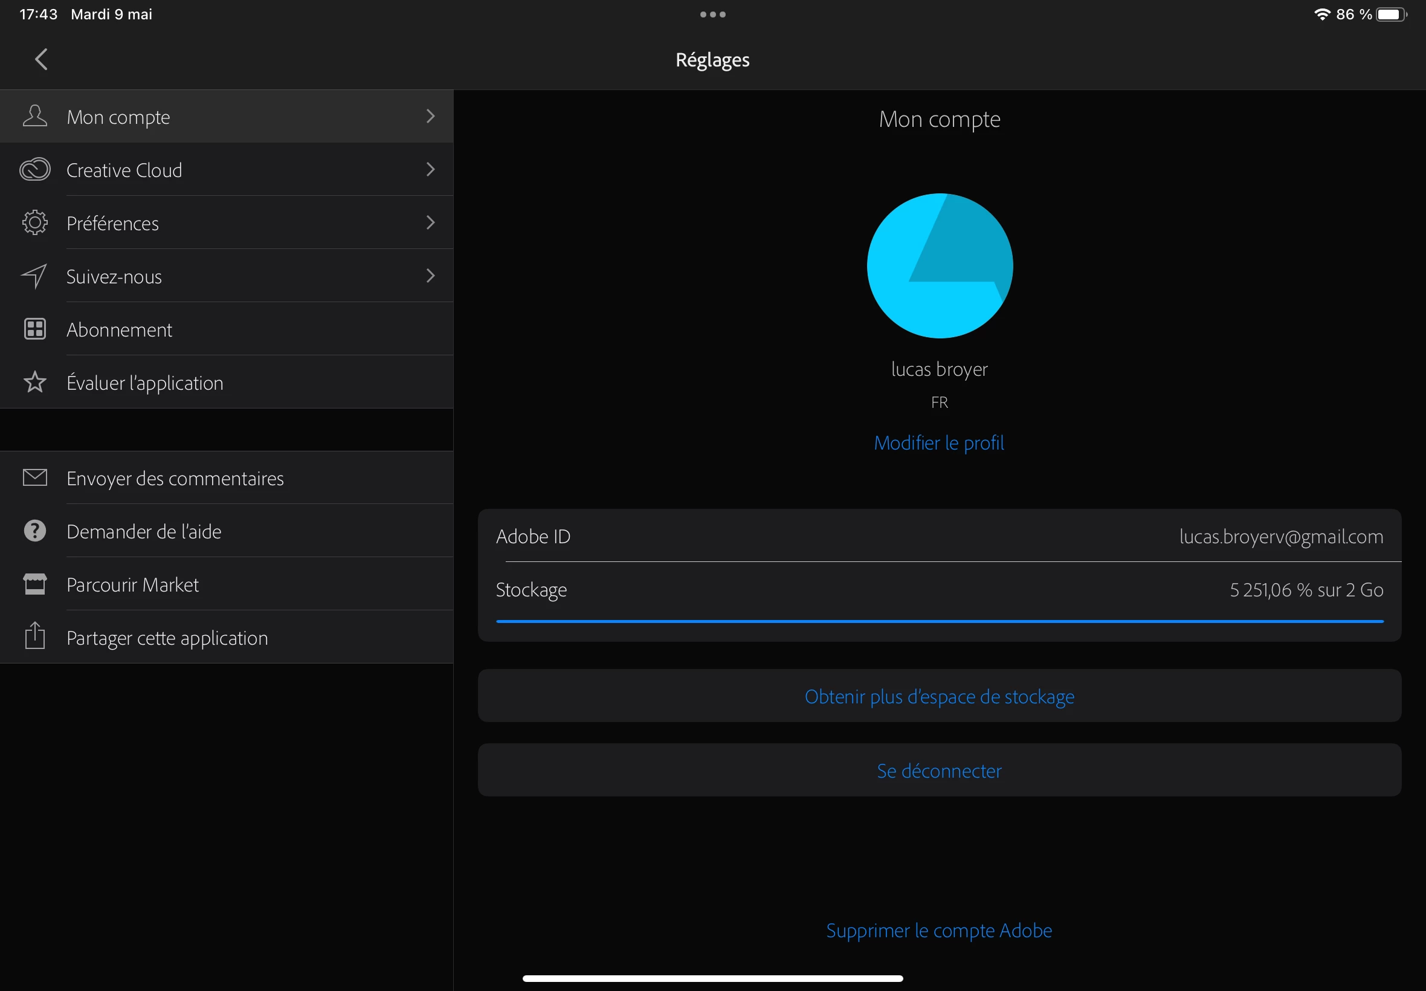1426x991 pixels.
Task: Open the Suivez-nous chevron
Action: 430,276
